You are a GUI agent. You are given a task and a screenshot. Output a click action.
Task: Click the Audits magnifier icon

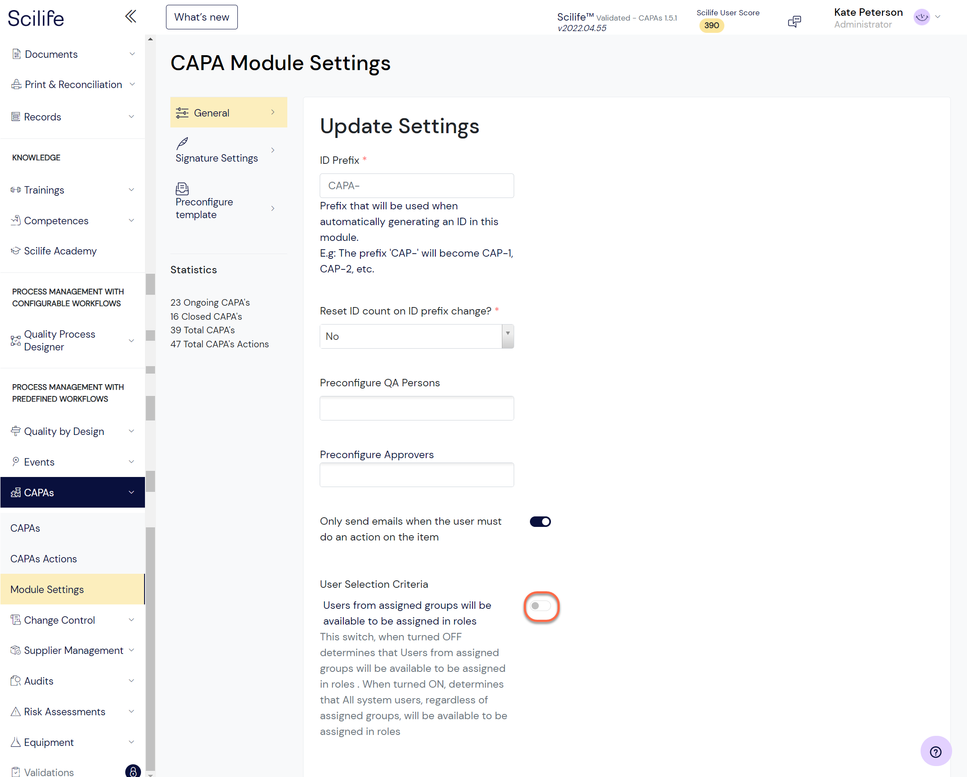(x=16, y=681)
